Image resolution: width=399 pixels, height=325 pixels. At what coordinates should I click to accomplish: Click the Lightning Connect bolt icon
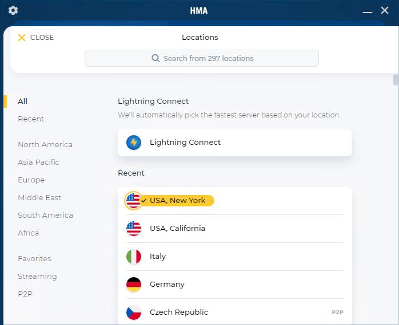tap(134, 143)
